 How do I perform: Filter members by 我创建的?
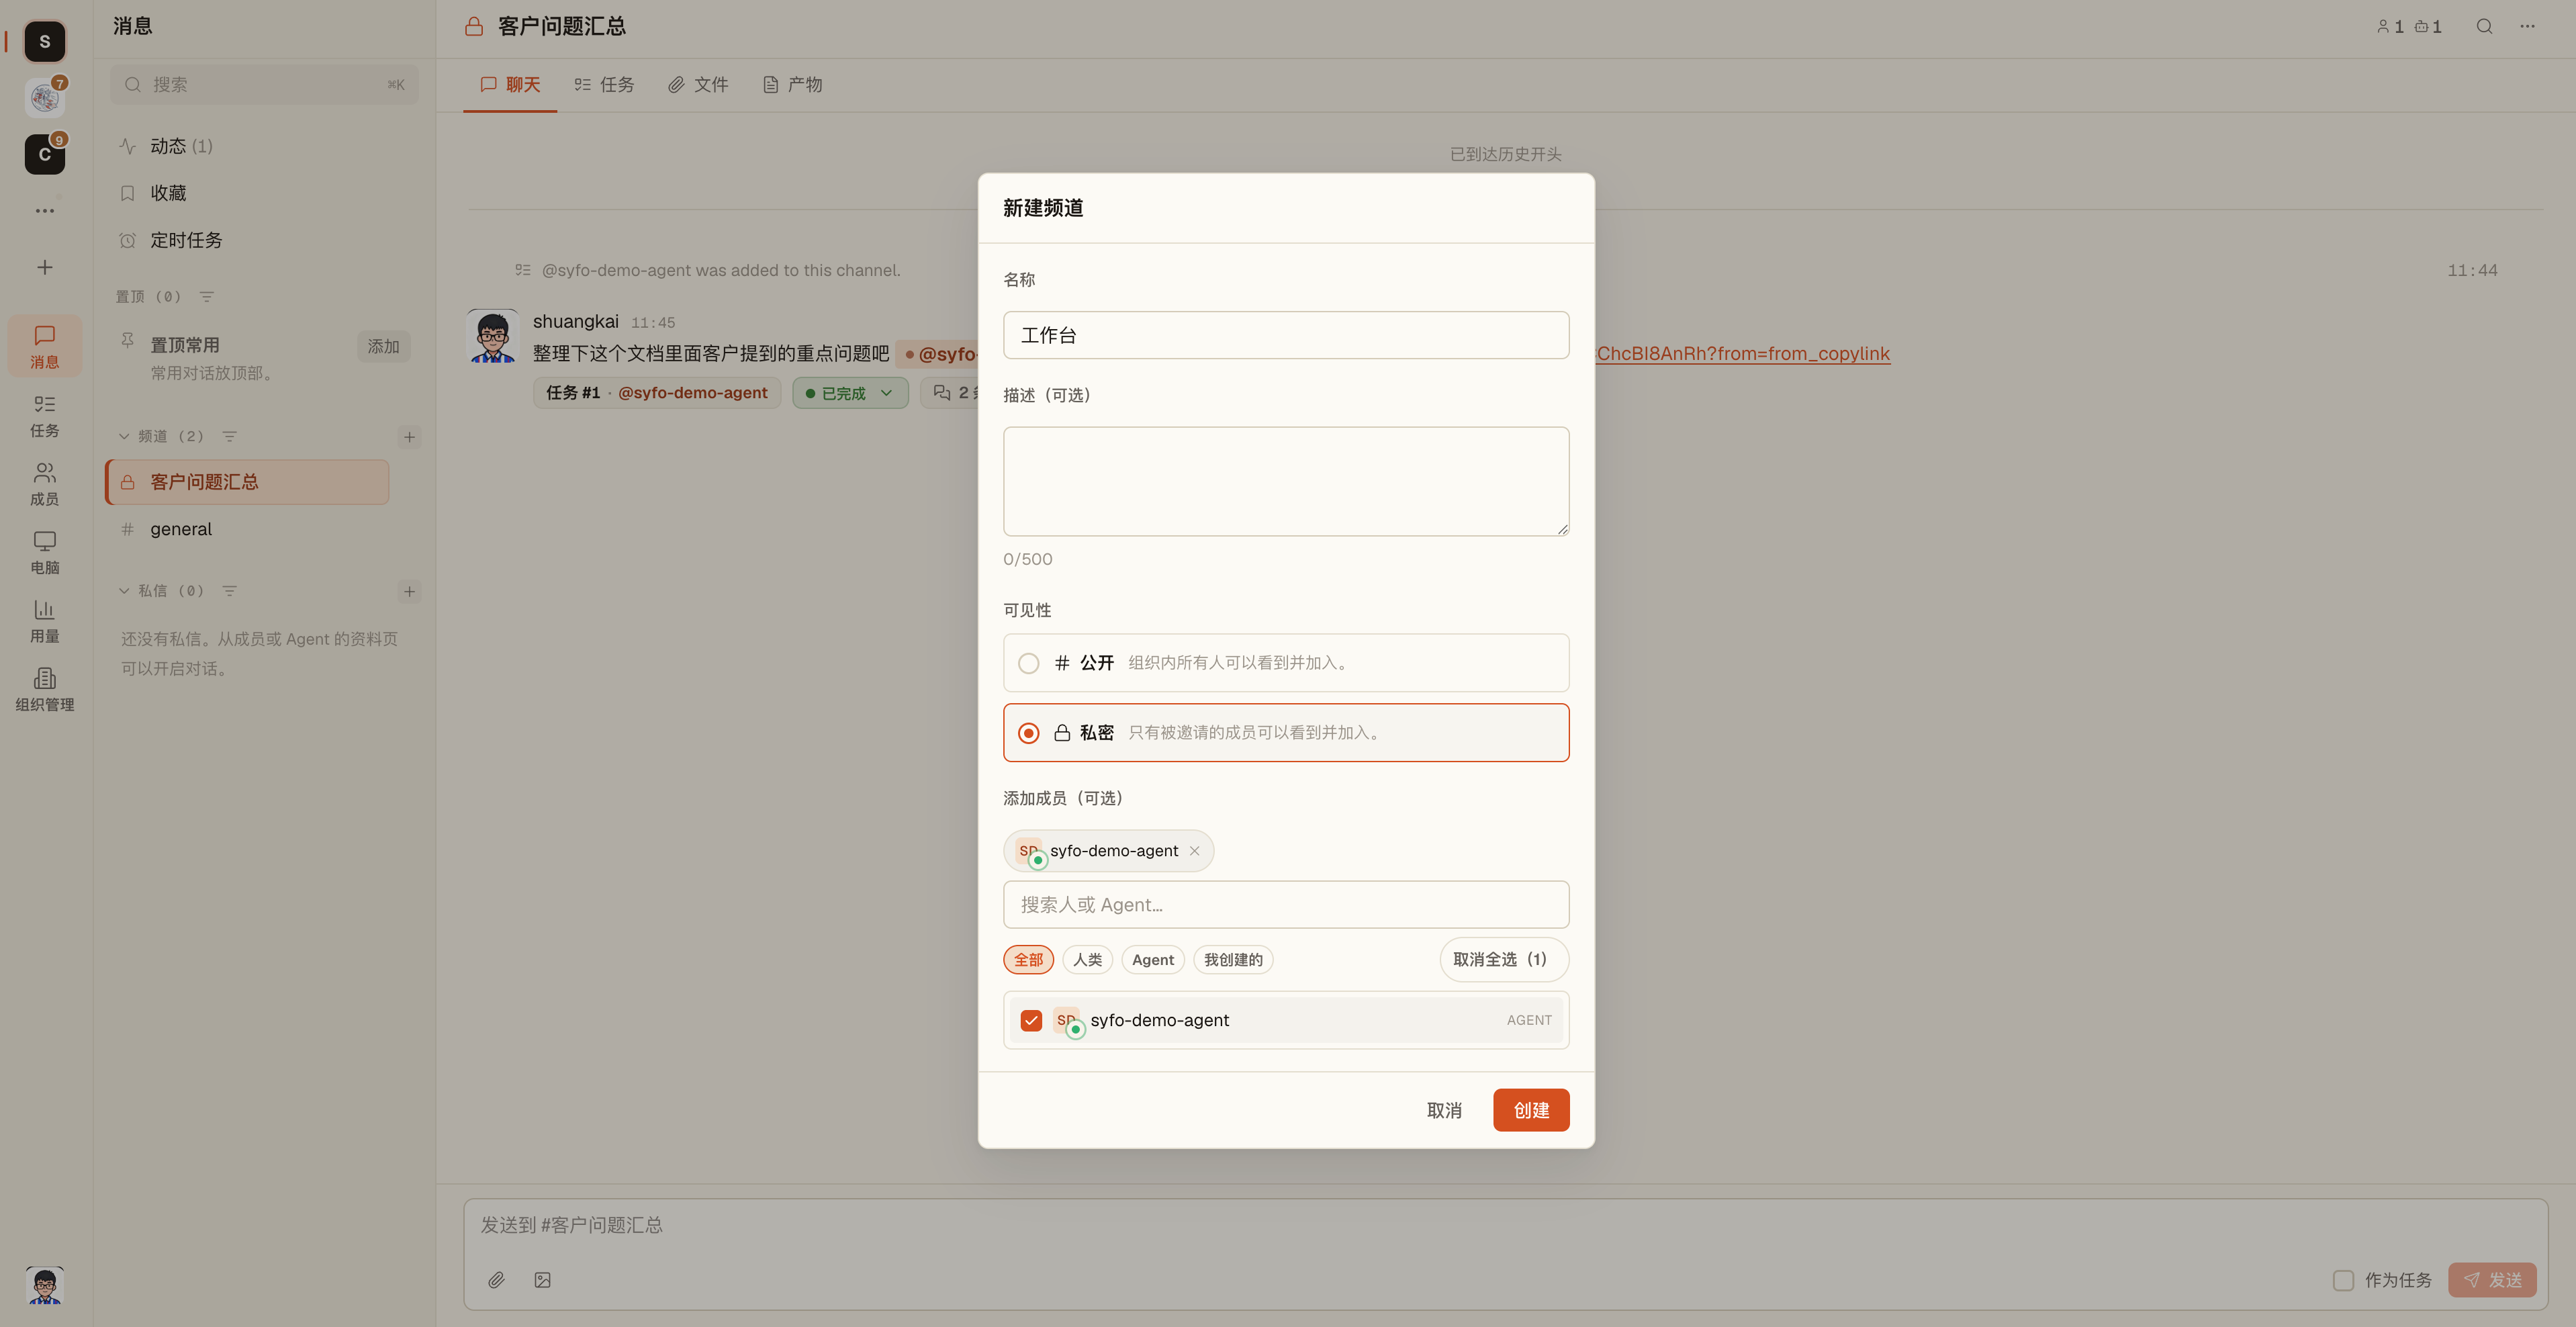tap(1233, 960)
